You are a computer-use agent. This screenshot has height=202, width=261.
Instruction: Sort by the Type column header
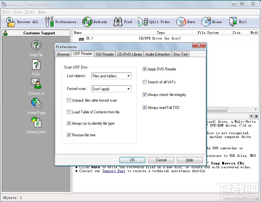pos(161,33)
